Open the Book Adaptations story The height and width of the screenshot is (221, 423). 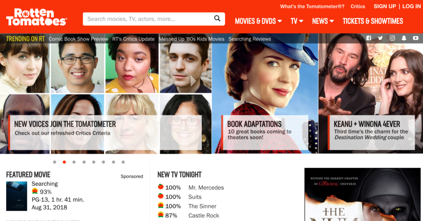pos(265,133)
